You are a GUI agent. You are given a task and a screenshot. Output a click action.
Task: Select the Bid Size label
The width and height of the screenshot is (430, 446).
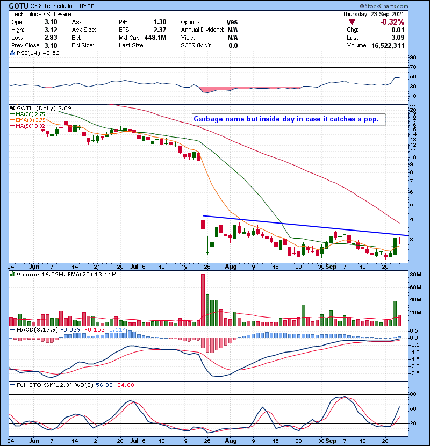(x=83, y=45)
